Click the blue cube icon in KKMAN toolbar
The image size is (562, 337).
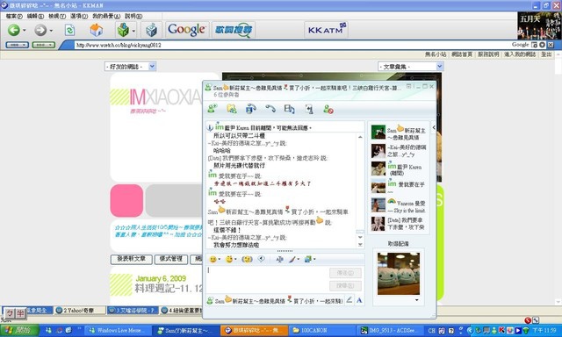151,30
